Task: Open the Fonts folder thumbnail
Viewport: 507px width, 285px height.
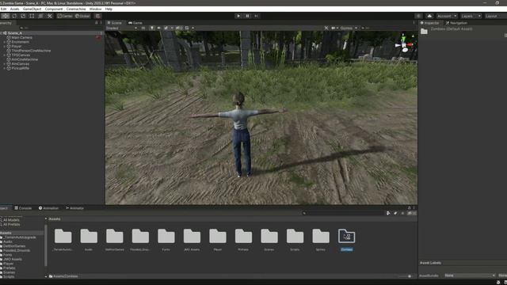Action: [166, 236]
